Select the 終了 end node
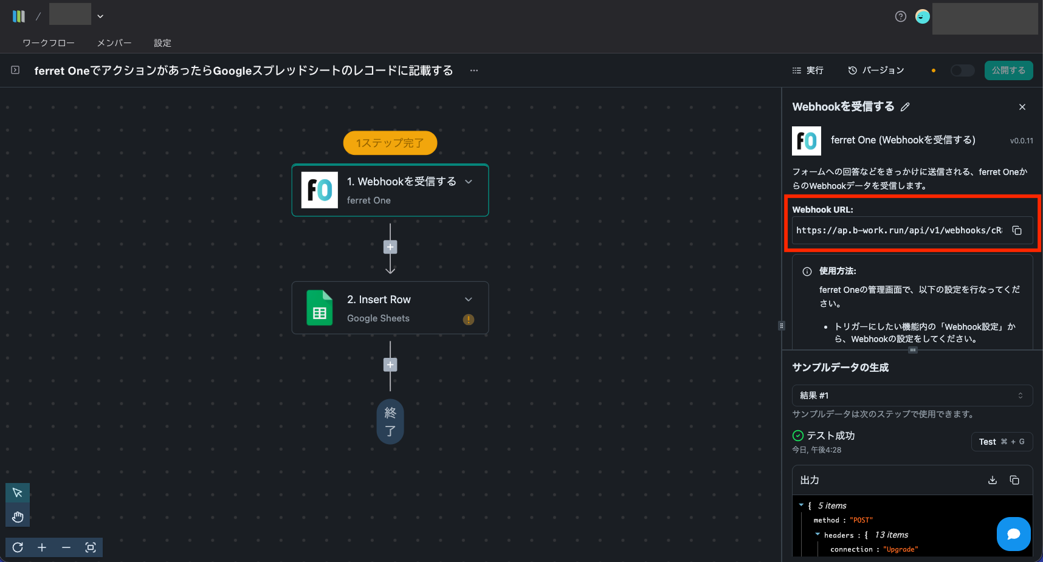The height and width of the screenshot is (562, 1043). (390, 422)
